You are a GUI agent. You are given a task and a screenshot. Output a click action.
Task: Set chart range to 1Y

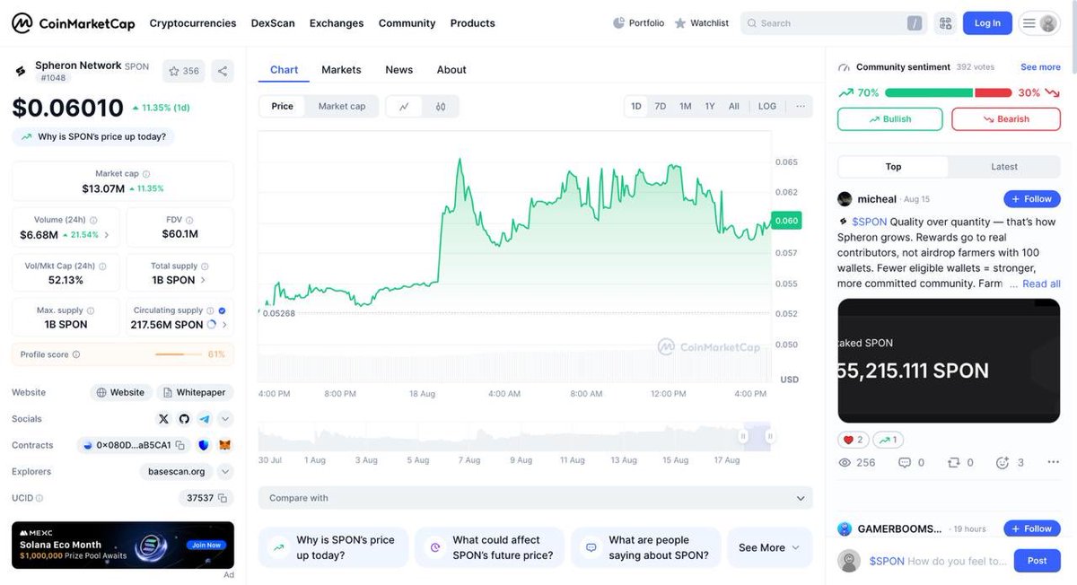click(710, 107)
